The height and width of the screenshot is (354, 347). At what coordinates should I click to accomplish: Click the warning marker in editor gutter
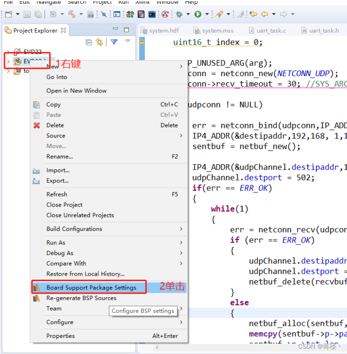click(142, 42)
